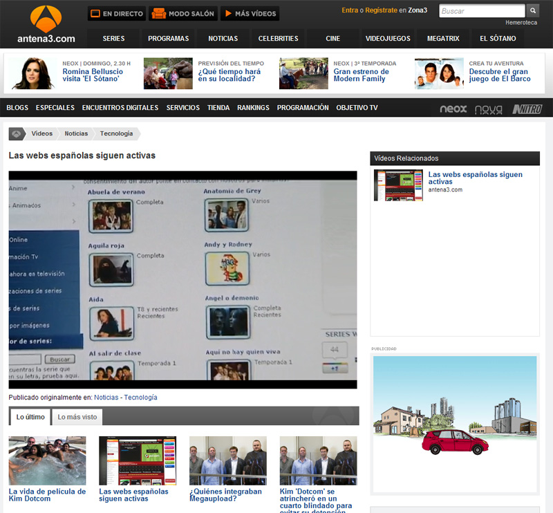
Task: Go to Blogs section
Action: click(x=17, y=108)
